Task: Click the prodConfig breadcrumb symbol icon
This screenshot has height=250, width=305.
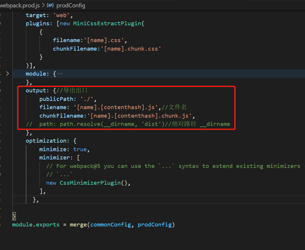Action: pos(50,5)
